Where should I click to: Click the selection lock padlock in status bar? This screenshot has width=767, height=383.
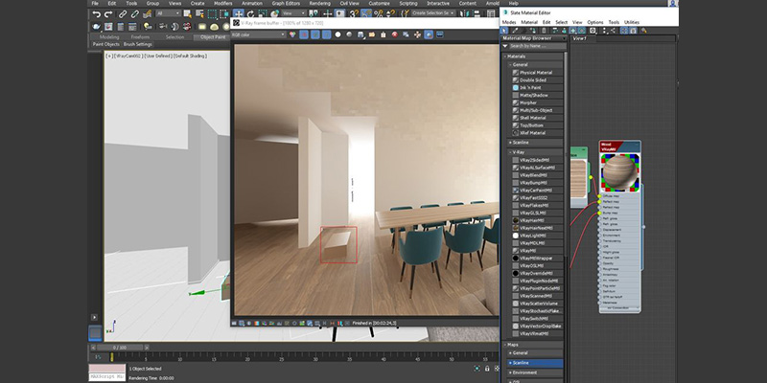[x=487, y=369]
